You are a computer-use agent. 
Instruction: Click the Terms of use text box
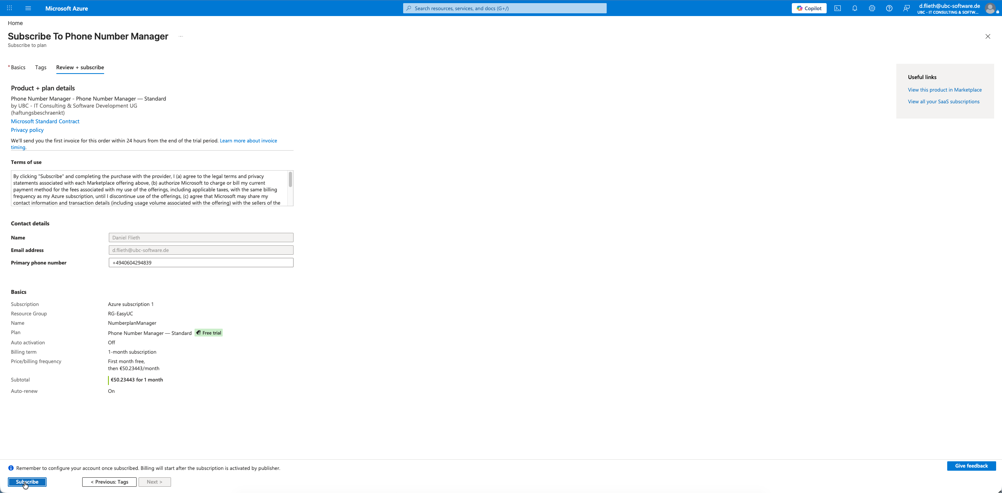click(x=152, y=188)
